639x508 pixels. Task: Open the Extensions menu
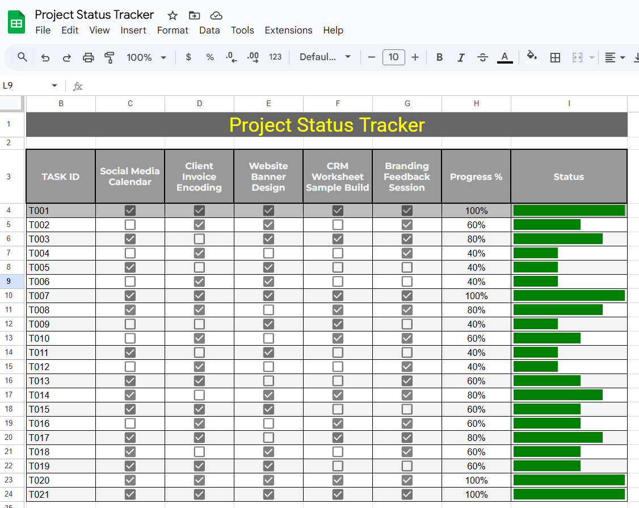[288, 31]
